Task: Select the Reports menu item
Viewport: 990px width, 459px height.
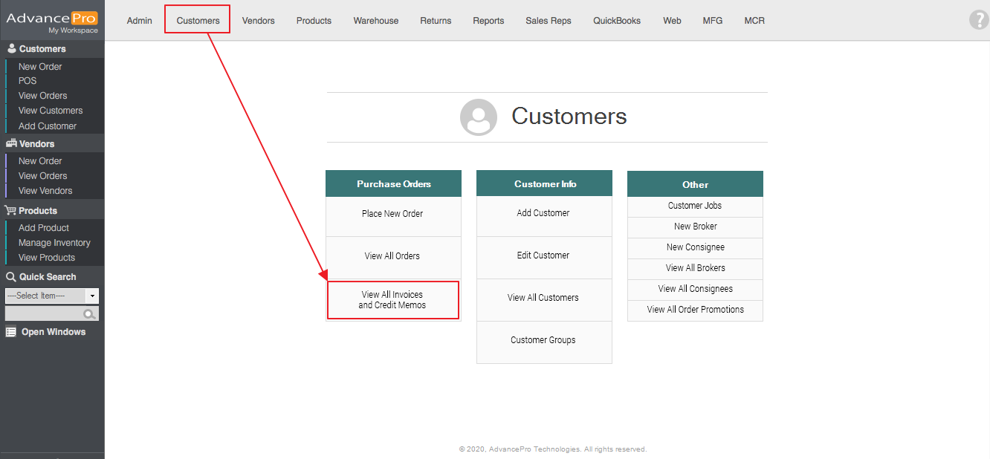Action: (488, 21)
